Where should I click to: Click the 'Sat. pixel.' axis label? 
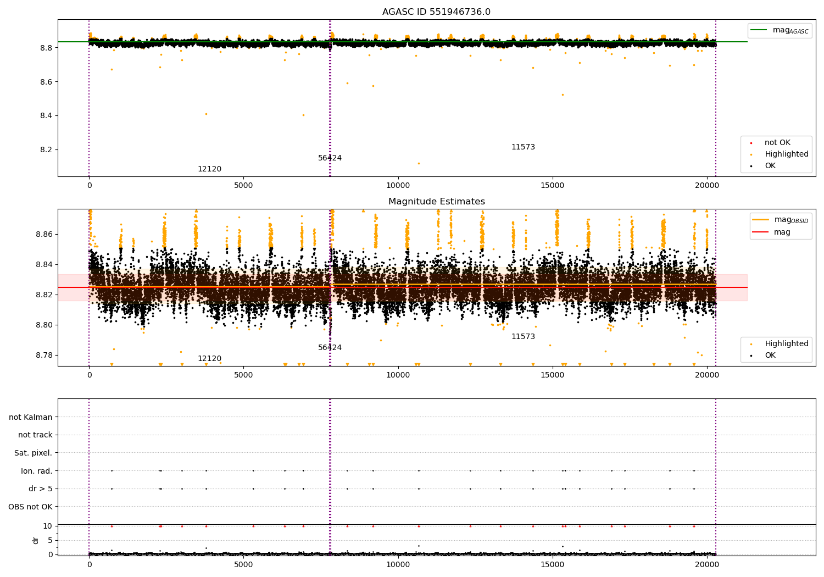[34, 453]
